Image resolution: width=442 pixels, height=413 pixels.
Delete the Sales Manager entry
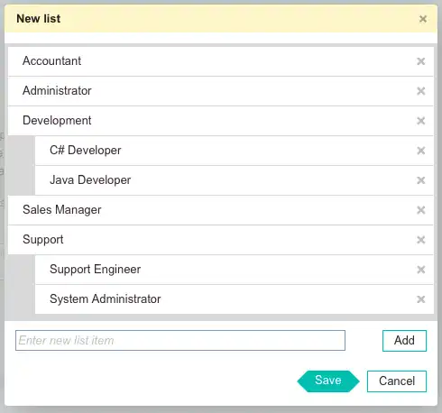(x=420, y=210)
